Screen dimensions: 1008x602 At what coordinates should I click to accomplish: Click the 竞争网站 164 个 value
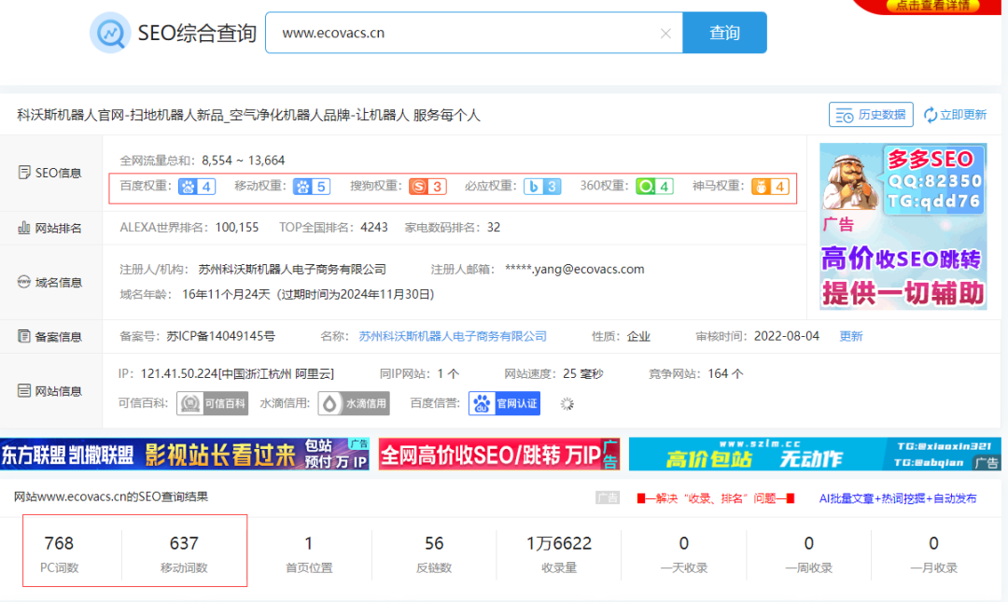pyautogui.click(x=725, y=373)
